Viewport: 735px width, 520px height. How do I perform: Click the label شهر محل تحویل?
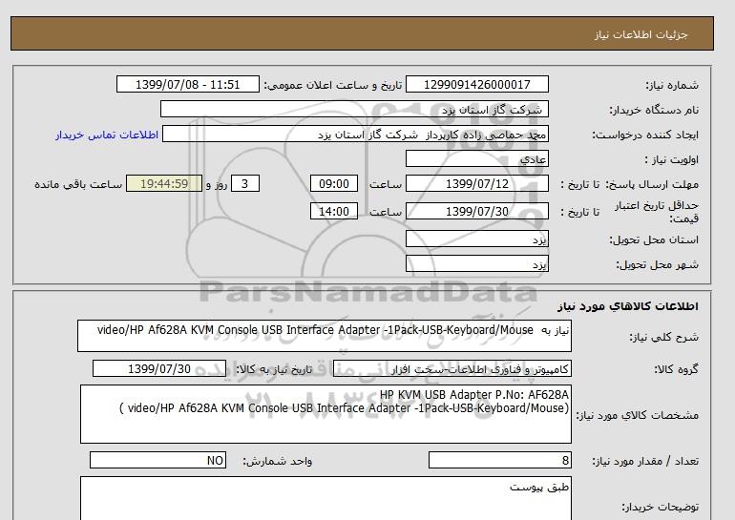pyautogui.click(x=657, y=264)
